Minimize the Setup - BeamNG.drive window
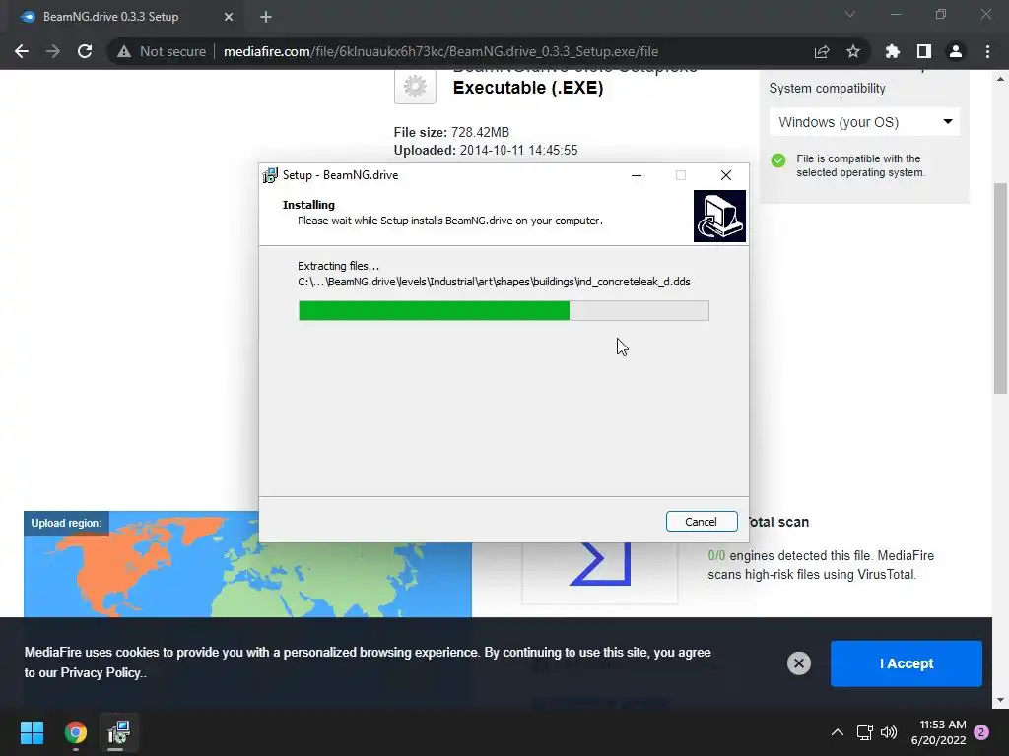The width and height of the screenshot is (1009, 756). pyautogui.click(x=637, y=175)
